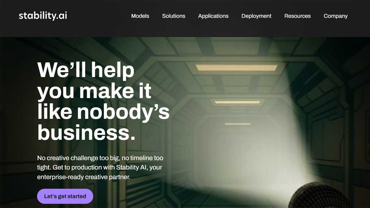Click "Stability AI" in the paragraph text
The image size is (370, 208).
click(x=131, y=167)
